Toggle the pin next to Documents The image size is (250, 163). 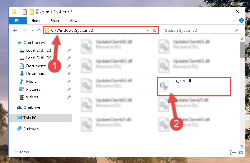click(69, 66)
